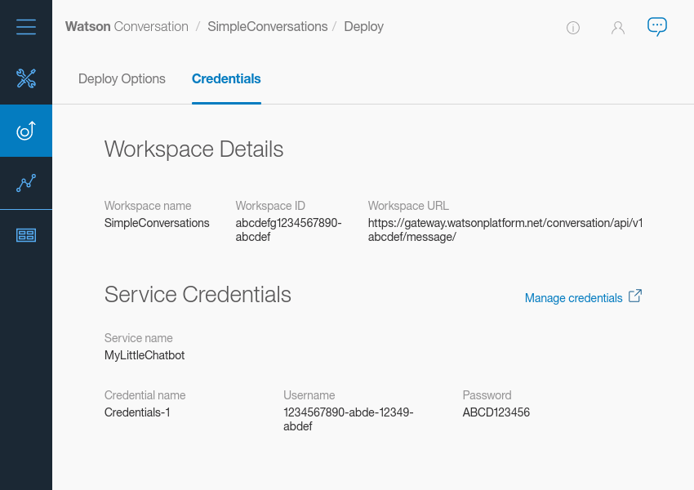The width and height of the screenshot is (694, 490).
Task: Switch to the Deploy Options tab
Action: (122, 79)
